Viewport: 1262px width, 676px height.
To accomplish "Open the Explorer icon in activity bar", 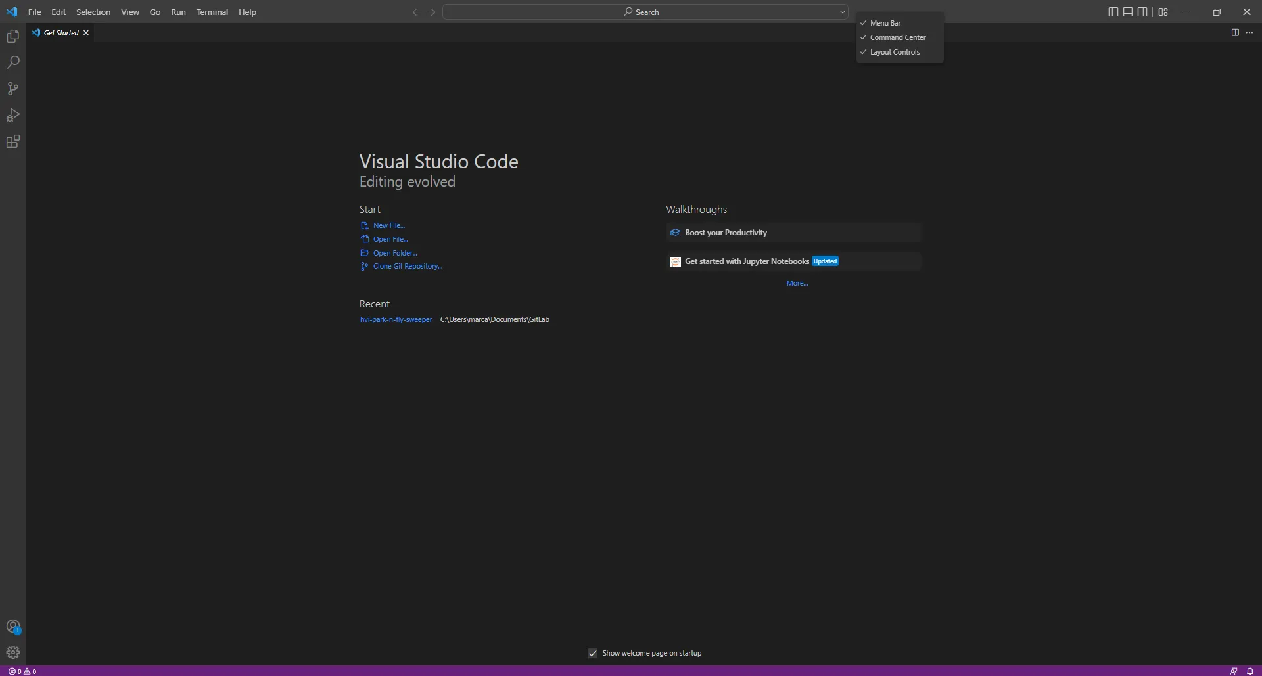I will coord(13,36).
